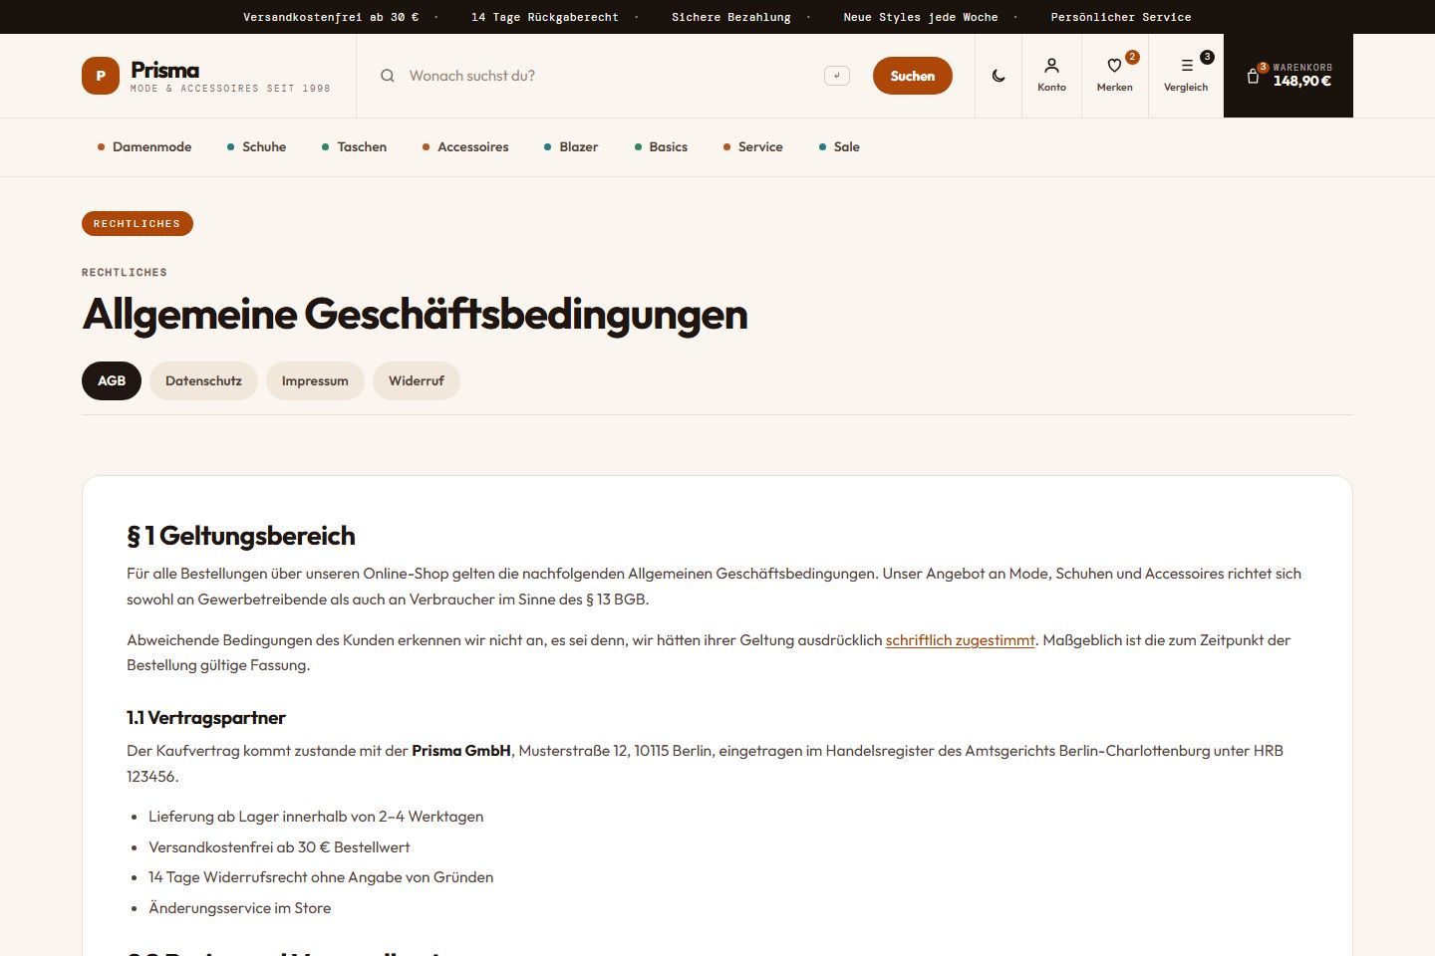This screenshot has height=956, width=1435.
Task: Click the '1.1 Vertragspartner' subheading
Action: click(206, 718)
